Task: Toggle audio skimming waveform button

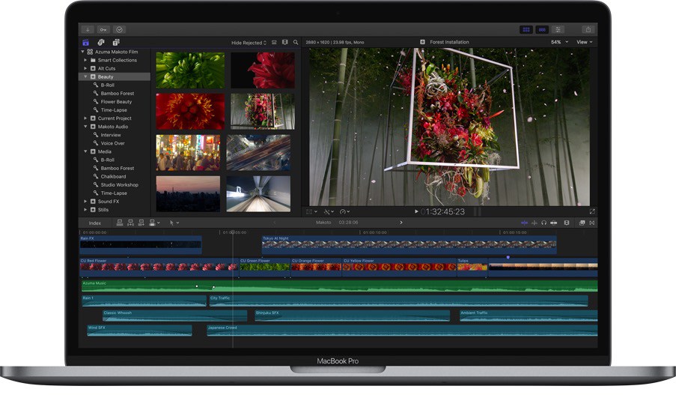Action: tap(535, 223)
